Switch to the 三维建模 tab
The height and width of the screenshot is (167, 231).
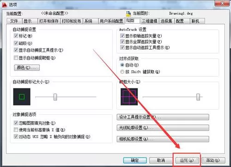pyautogui.click(x=149, y=21)
